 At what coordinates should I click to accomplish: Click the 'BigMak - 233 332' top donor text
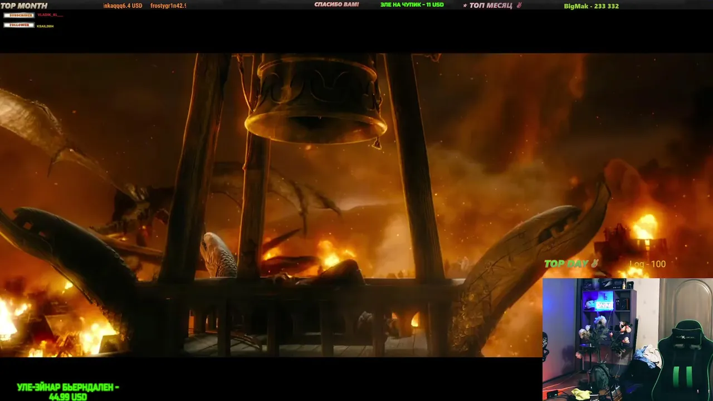pos(592,6)
